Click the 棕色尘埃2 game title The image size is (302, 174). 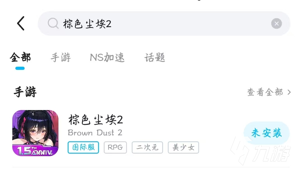tap(96, 120)
